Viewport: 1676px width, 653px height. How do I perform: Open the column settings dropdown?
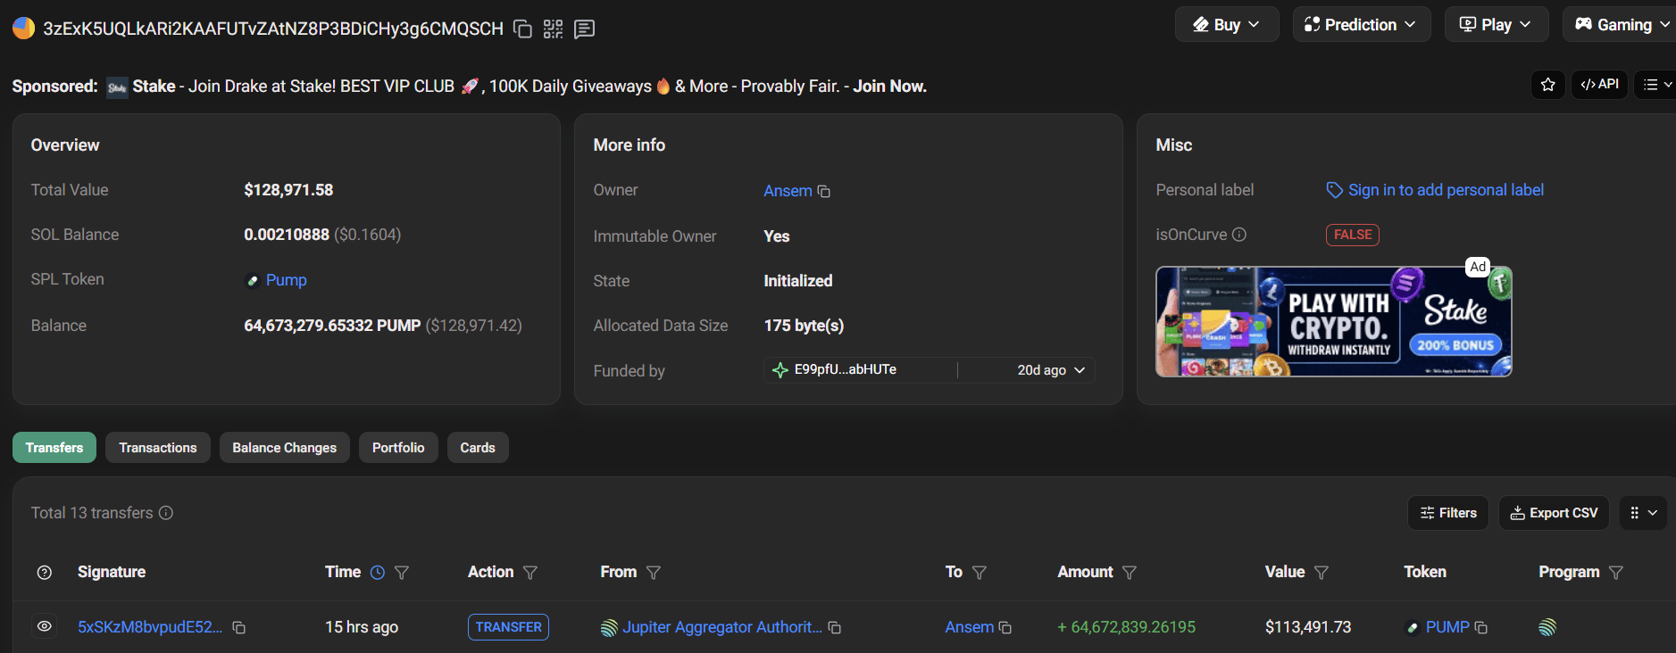1643,513
